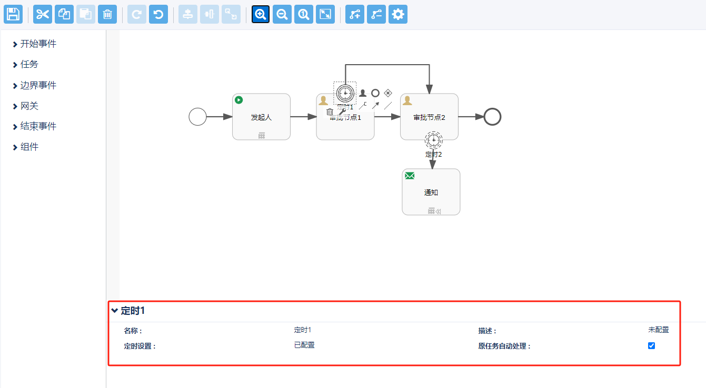Click the Copy toolbar icon
706x388 pixels.
(x=64, y=14)
